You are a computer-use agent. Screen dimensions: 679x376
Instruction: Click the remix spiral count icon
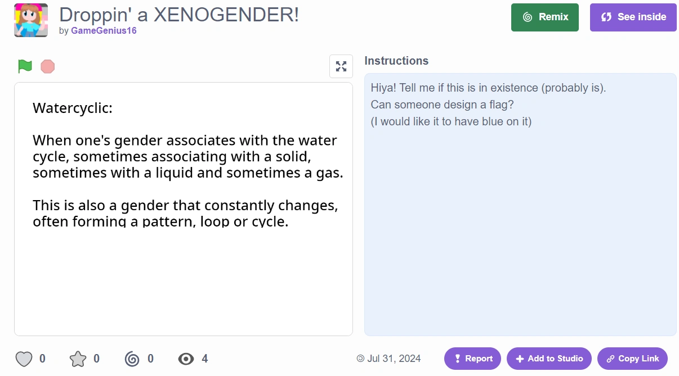132,359
